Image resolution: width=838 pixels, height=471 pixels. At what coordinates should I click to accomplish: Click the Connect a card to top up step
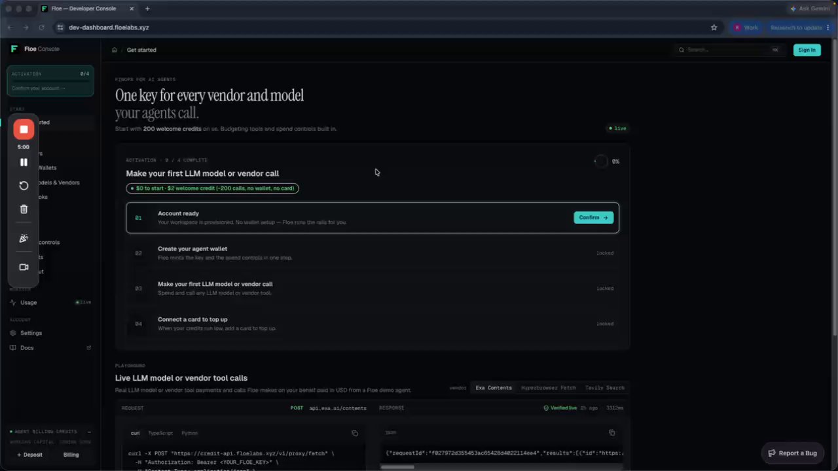(x=373, y=323)
